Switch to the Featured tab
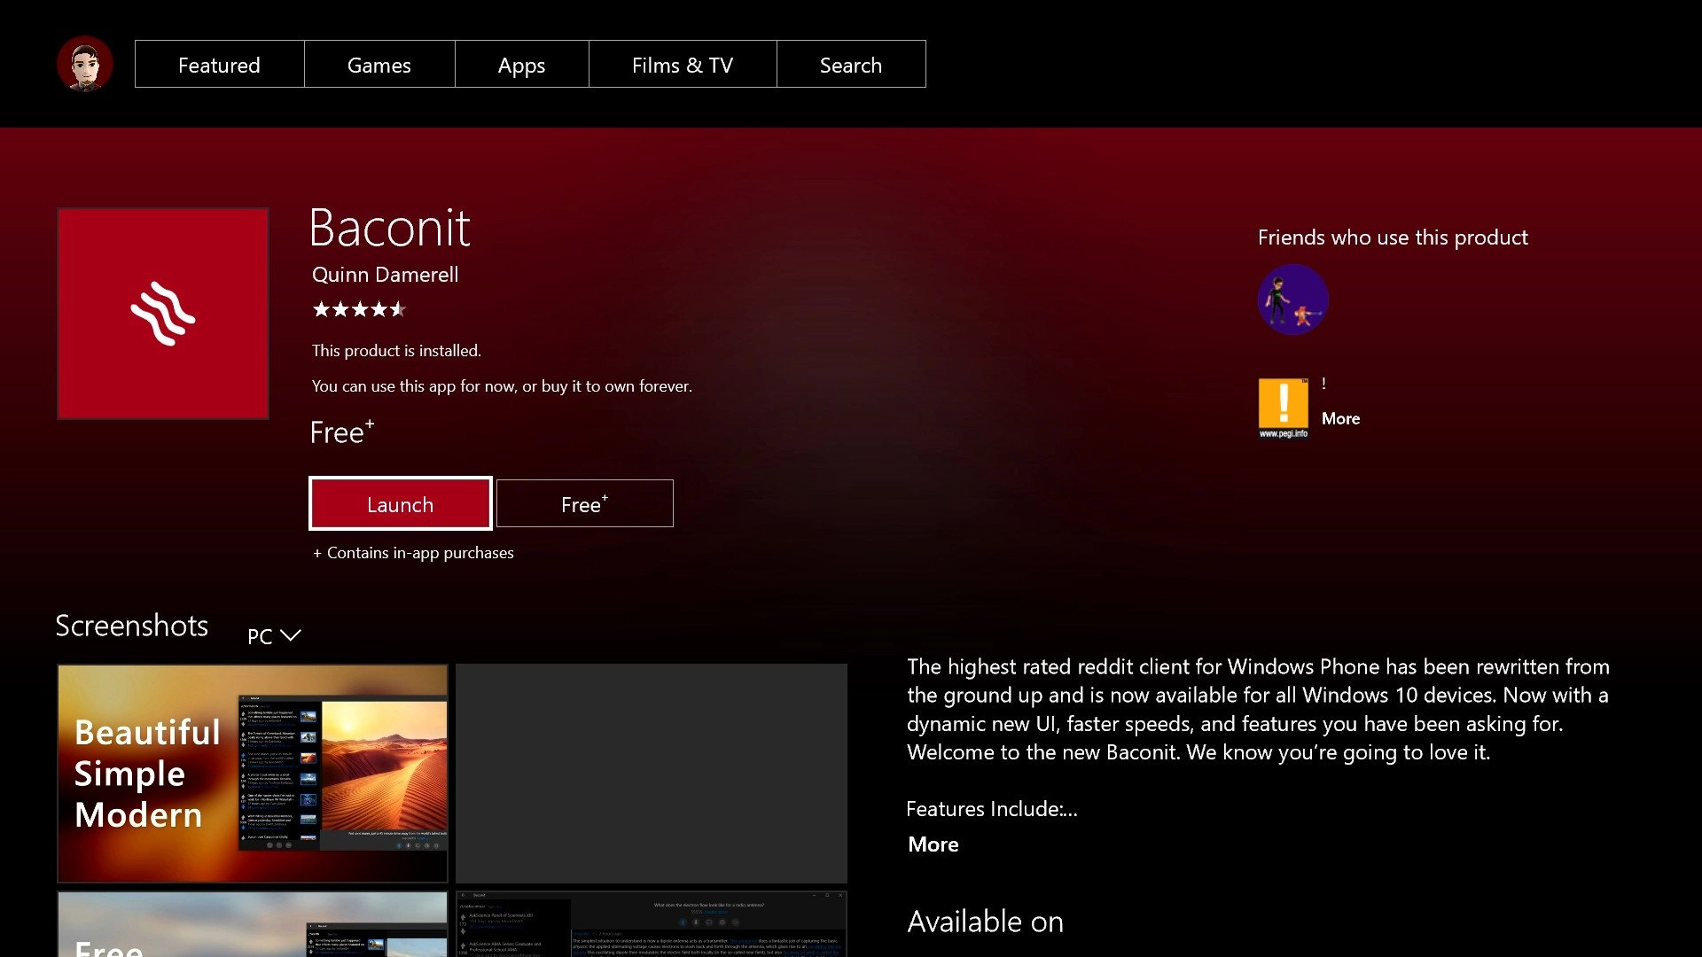The image size is (1702, 957). [219, 65]
